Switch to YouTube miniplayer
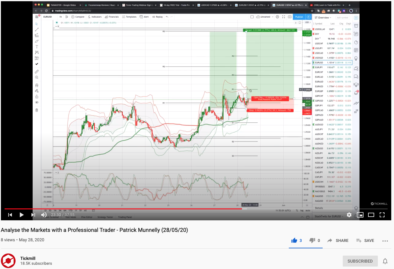Image resolution: width=394 pixels, height=269 pixels. click(360, 215)
